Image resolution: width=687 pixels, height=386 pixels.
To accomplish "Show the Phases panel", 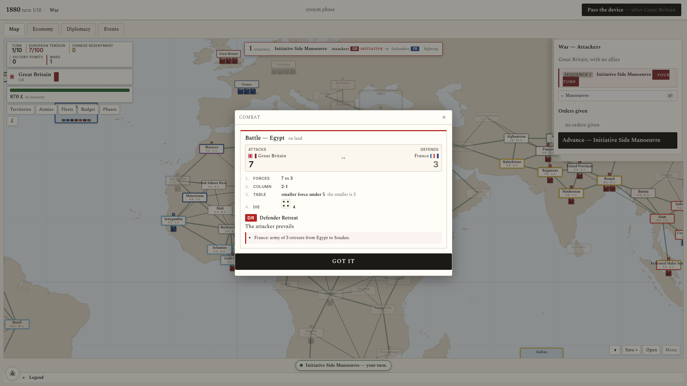I will pos(110,109).
